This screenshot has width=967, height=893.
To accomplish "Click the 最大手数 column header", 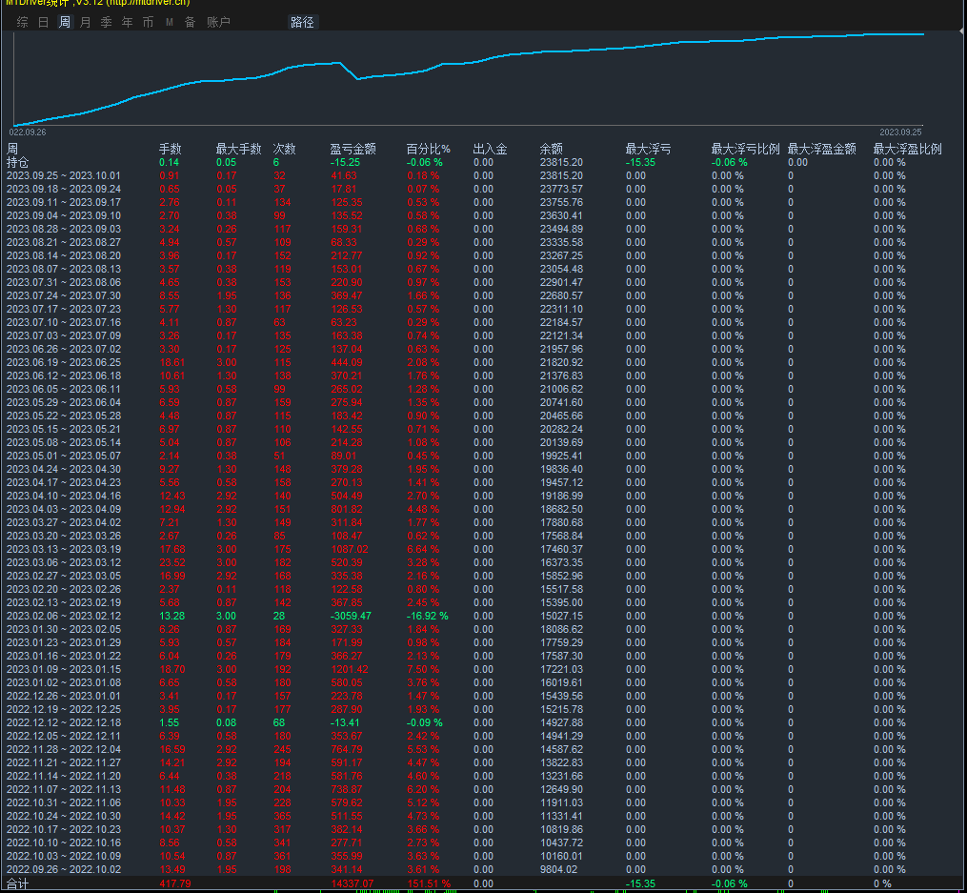I will pyautogui.click(x=239, y=149).
